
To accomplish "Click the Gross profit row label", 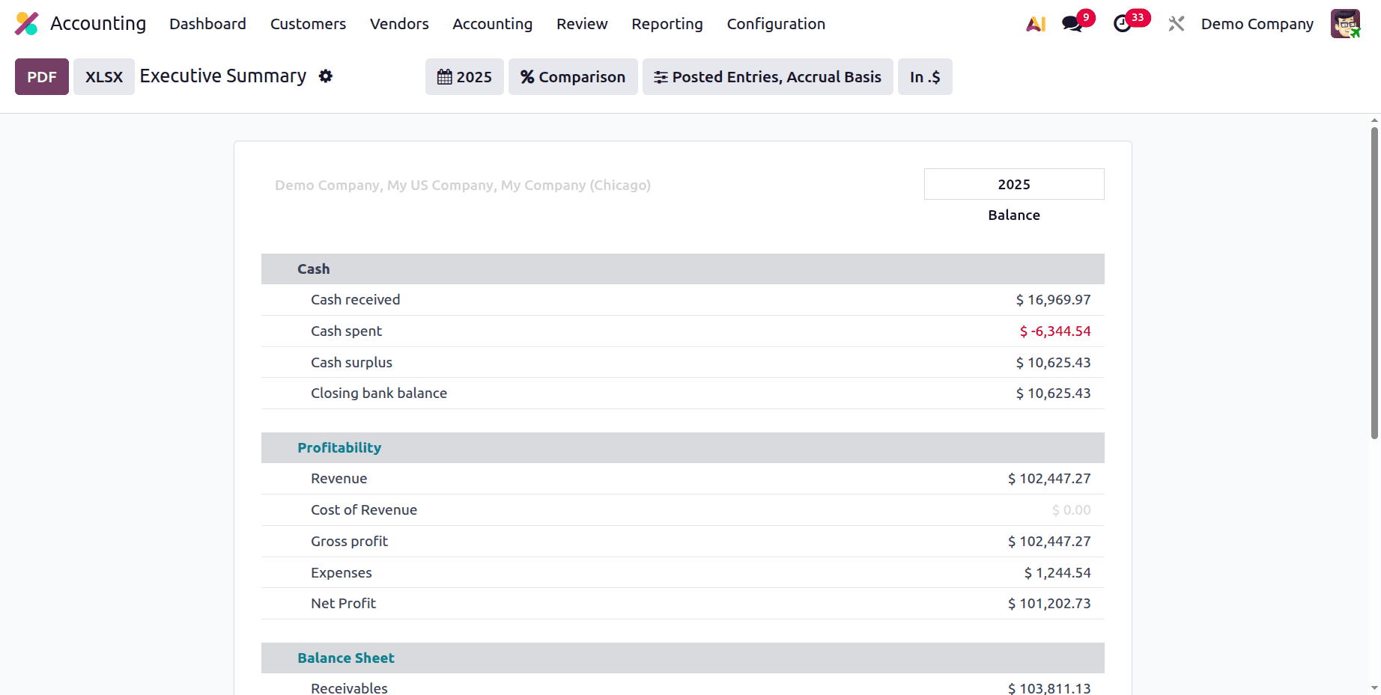I will coord(349,541).
